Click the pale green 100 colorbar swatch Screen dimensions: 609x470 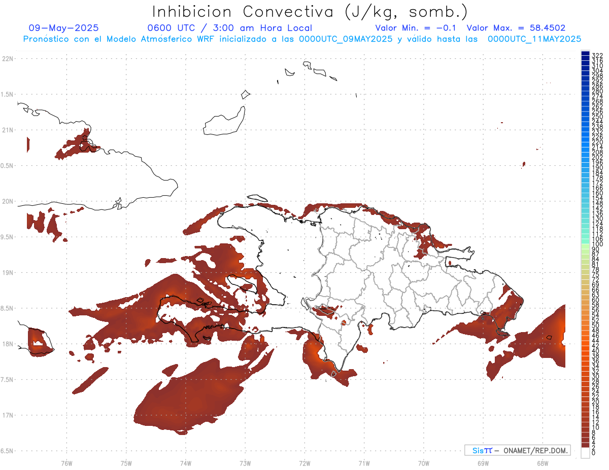[585, 246]
